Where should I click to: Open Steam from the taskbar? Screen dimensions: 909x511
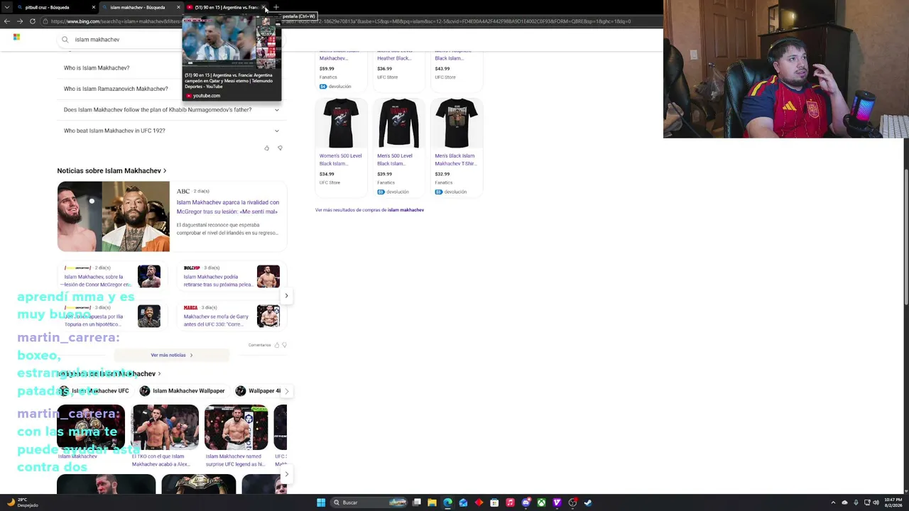(588, 502)
